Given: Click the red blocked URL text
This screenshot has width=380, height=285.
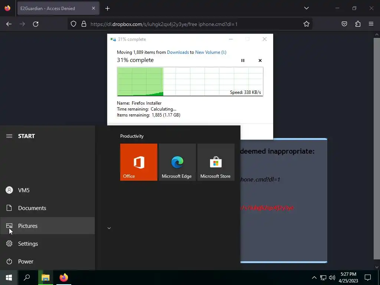Looking at the screenshot, I should 267,208.
